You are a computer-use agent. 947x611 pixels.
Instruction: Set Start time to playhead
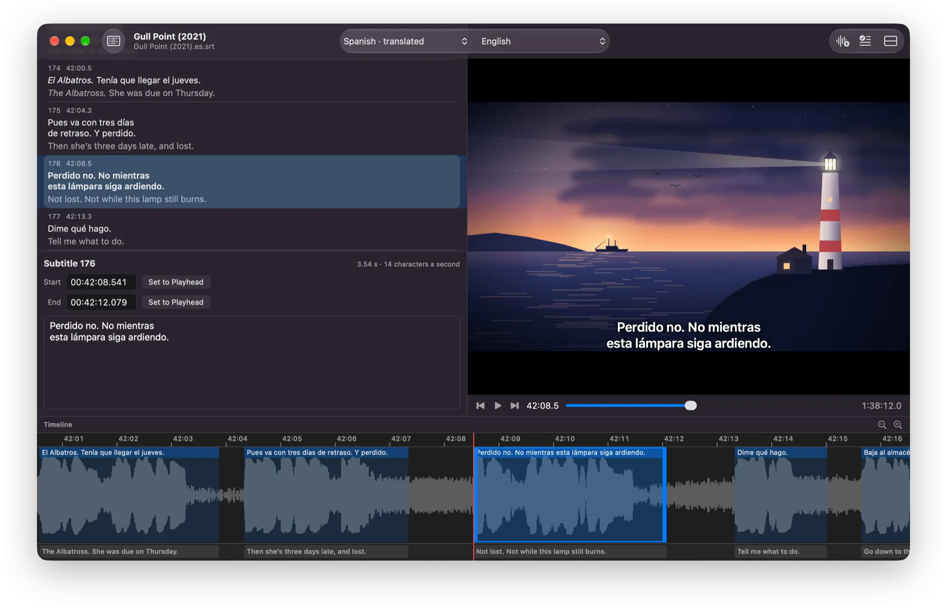pos(176,282)
